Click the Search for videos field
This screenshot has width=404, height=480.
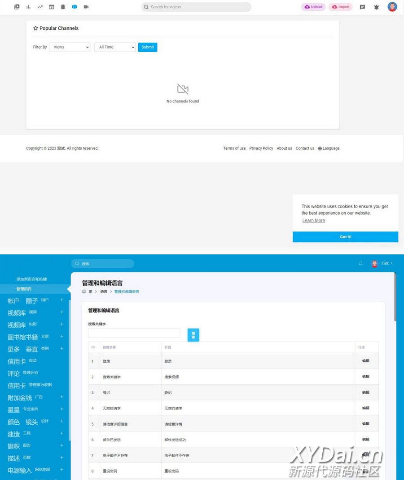tap(196, 7)
